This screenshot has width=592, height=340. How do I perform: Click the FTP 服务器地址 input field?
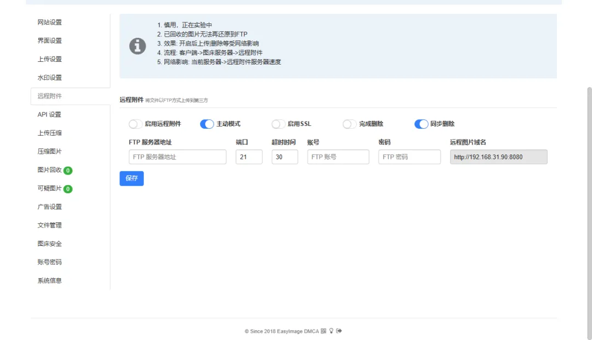178,157
